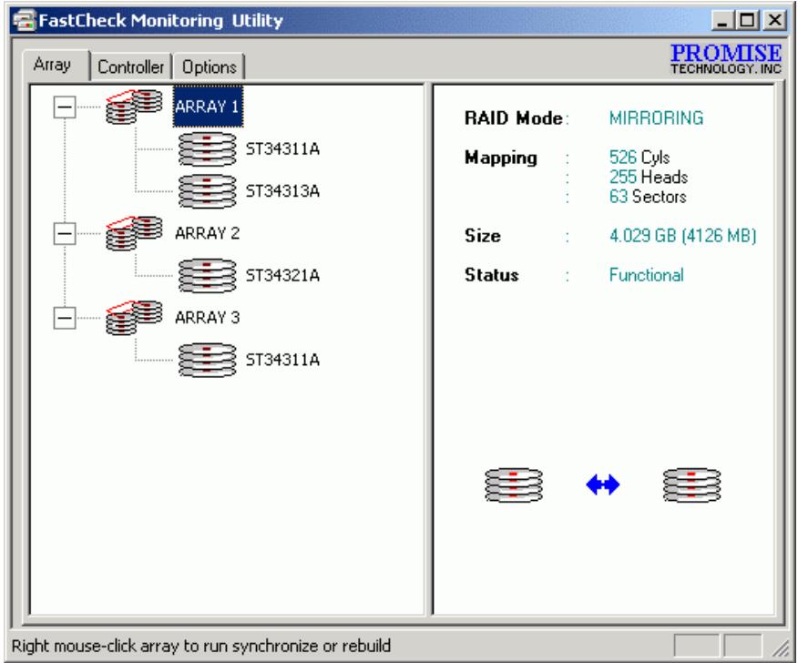Minimize the FastCheck window
The image size is (798, 663).
722,20
